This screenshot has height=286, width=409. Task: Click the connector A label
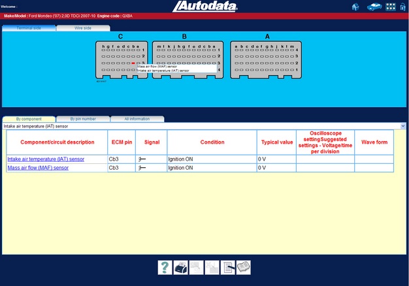point(267,37)
